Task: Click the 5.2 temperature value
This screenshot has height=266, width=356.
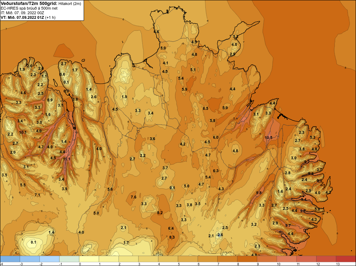Action: [236, 37]
